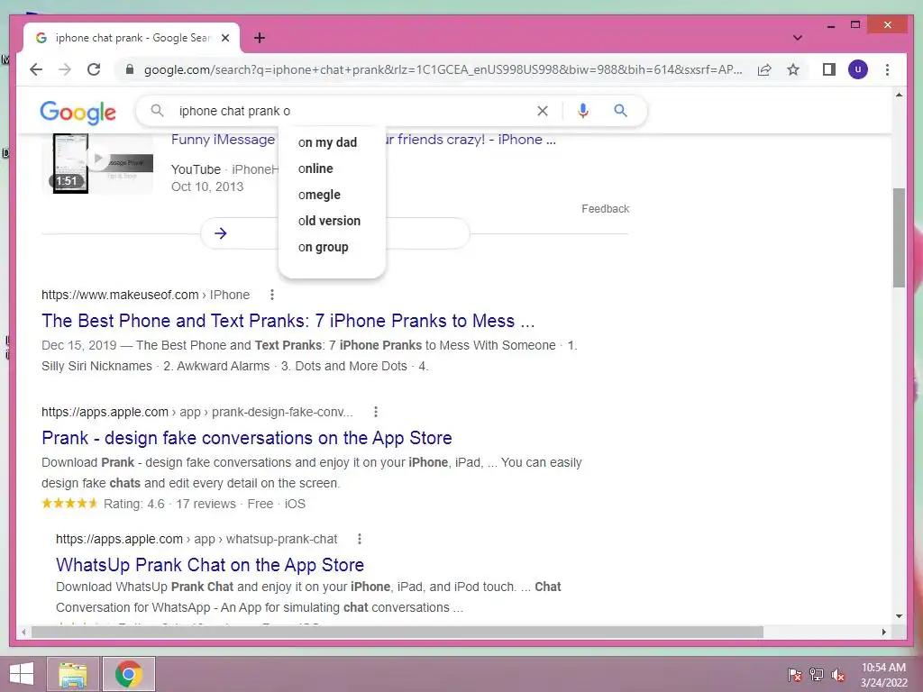Start voice search with microphone
This screenshot has width=923, height=692.
(583, 111)
